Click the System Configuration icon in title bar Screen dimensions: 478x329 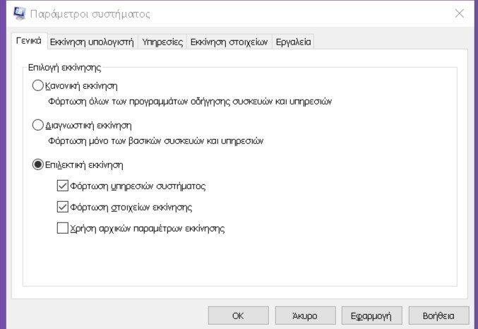click(19, 13)
